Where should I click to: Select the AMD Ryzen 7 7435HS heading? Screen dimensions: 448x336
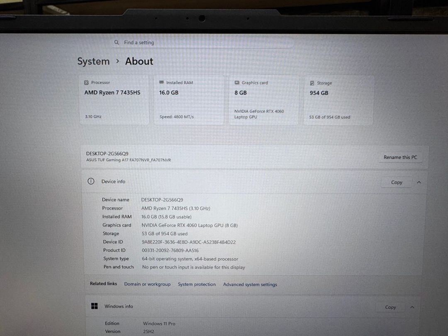coord(112,93)
